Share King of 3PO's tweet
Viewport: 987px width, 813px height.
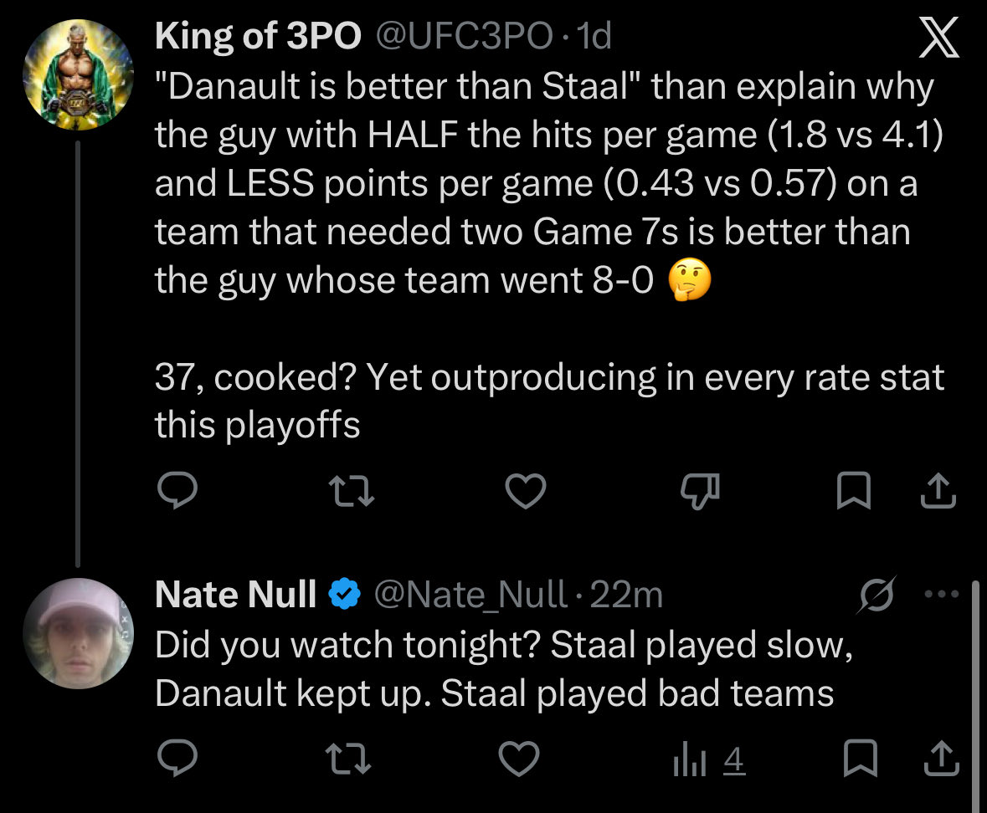click(938, 490)
